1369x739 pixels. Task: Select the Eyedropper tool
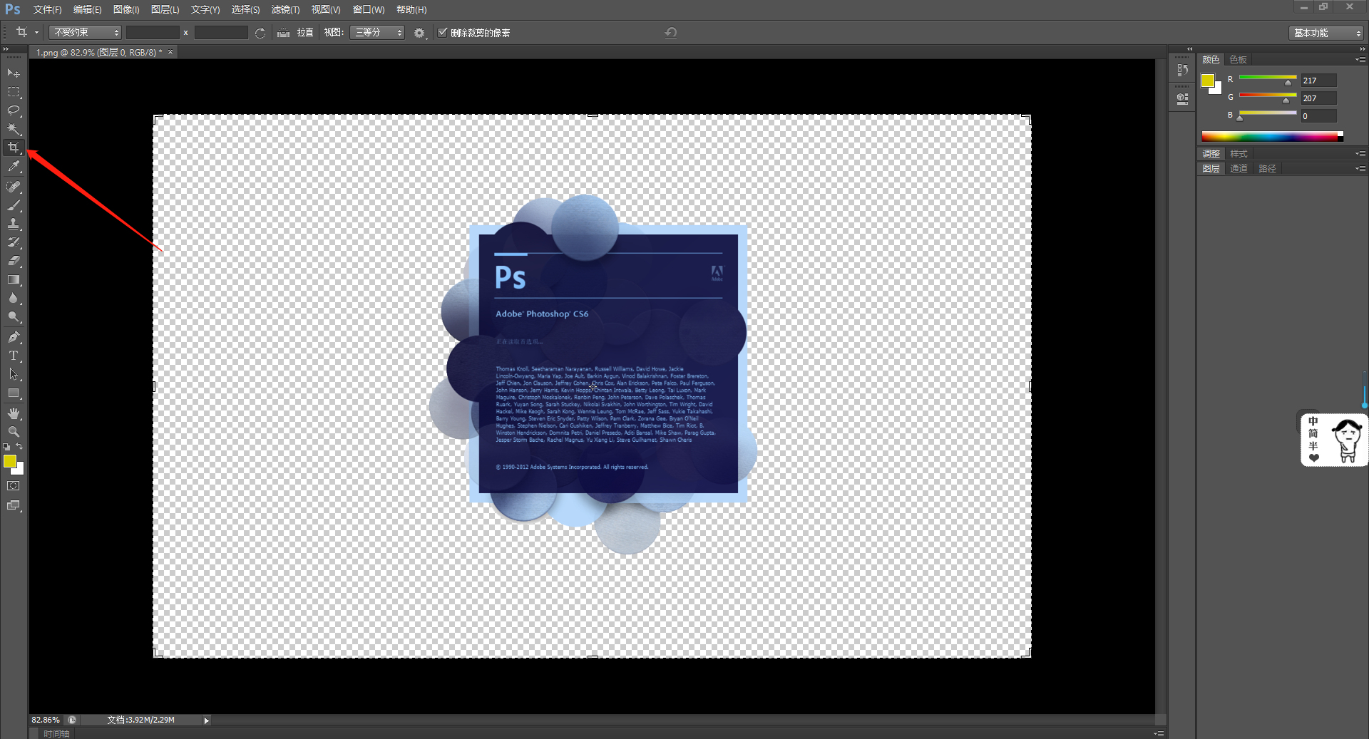(14, 167)
